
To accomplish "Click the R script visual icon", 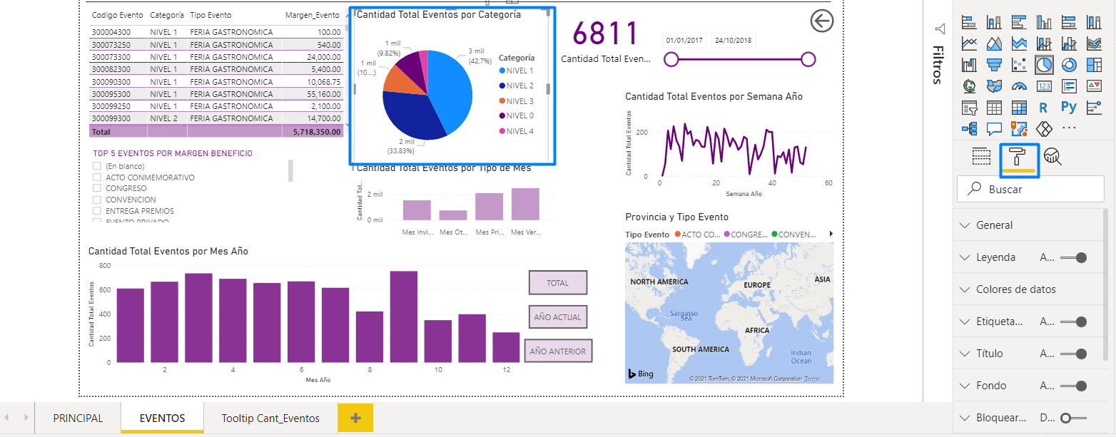I will point(1043,107).
